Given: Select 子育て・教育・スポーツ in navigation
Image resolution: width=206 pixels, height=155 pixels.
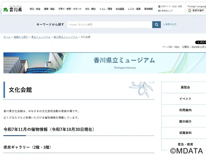Looking at the screenshot, I should tap(70, 9).
